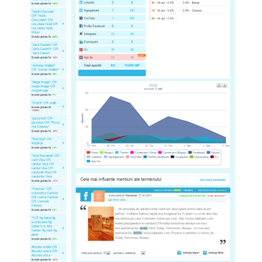Click the mention impact rating bars
The width and height of the screenshot is (262, 262).
point(177,190)
